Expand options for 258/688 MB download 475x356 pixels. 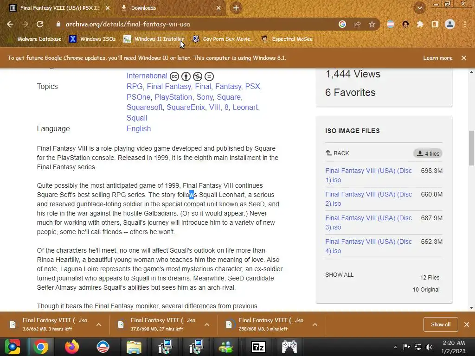coord(315,324)
